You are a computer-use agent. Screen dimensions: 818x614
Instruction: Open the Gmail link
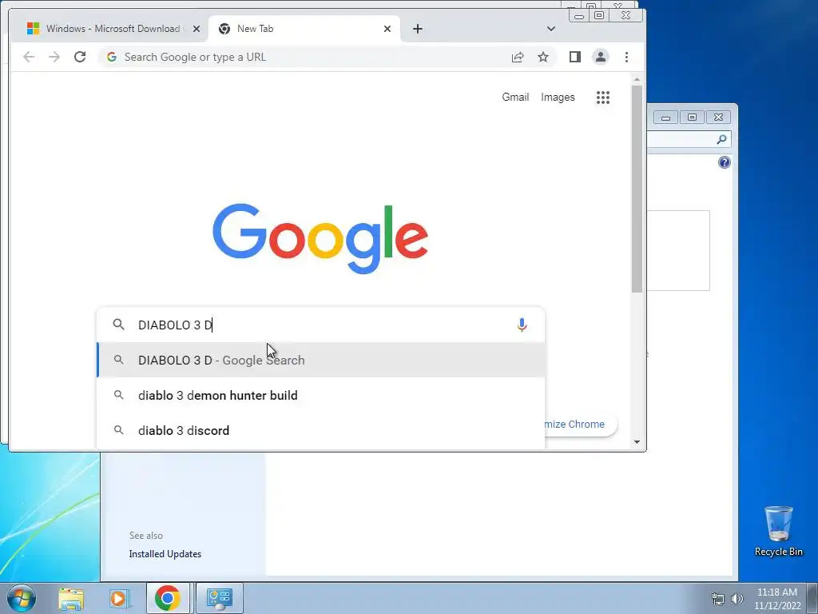coord(515,97)
